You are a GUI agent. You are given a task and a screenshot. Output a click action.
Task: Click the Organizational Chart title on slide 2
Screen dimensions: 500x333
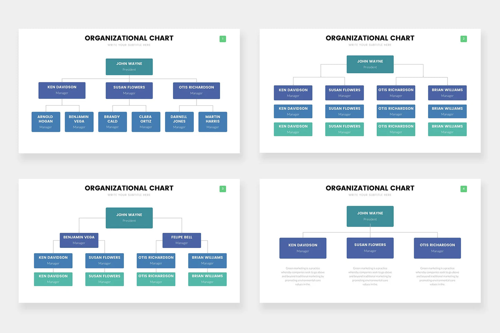pyautogui.click(x=370, y=38)
